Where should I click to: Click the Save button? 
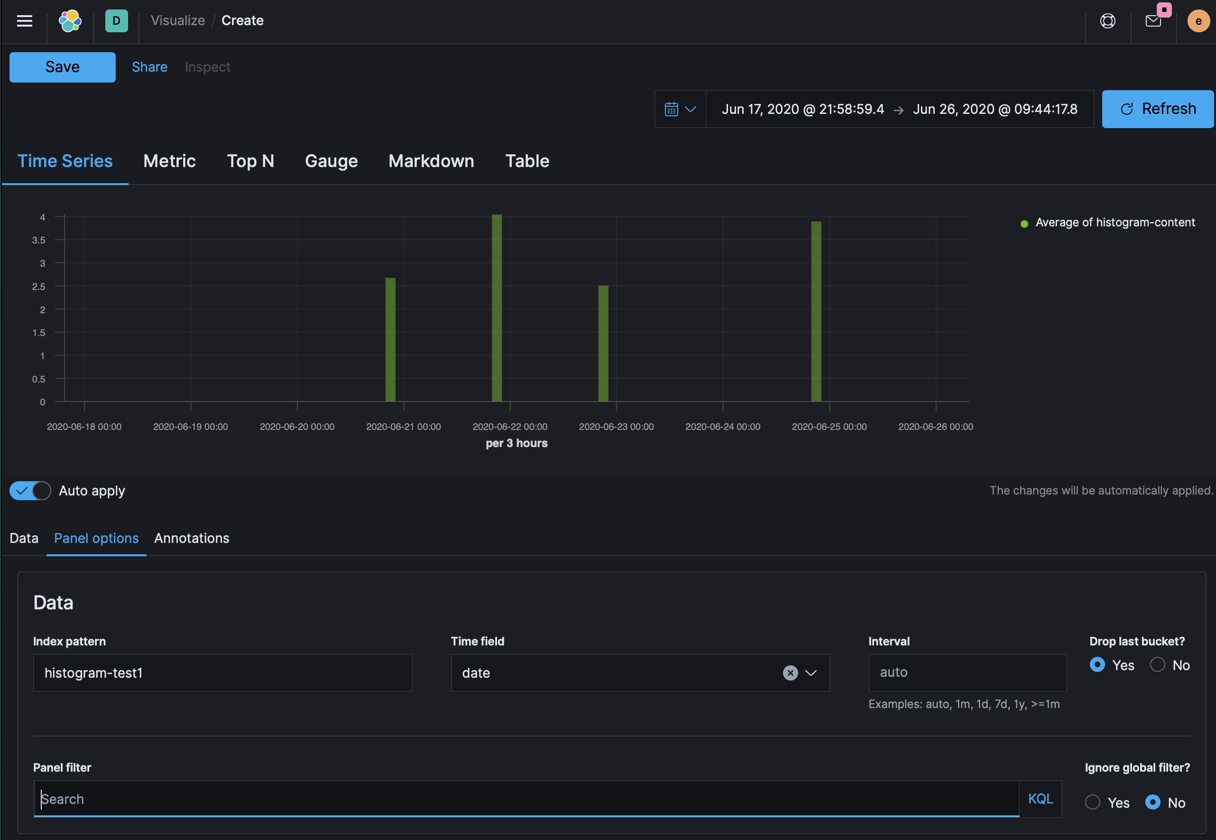pos(63,67)
